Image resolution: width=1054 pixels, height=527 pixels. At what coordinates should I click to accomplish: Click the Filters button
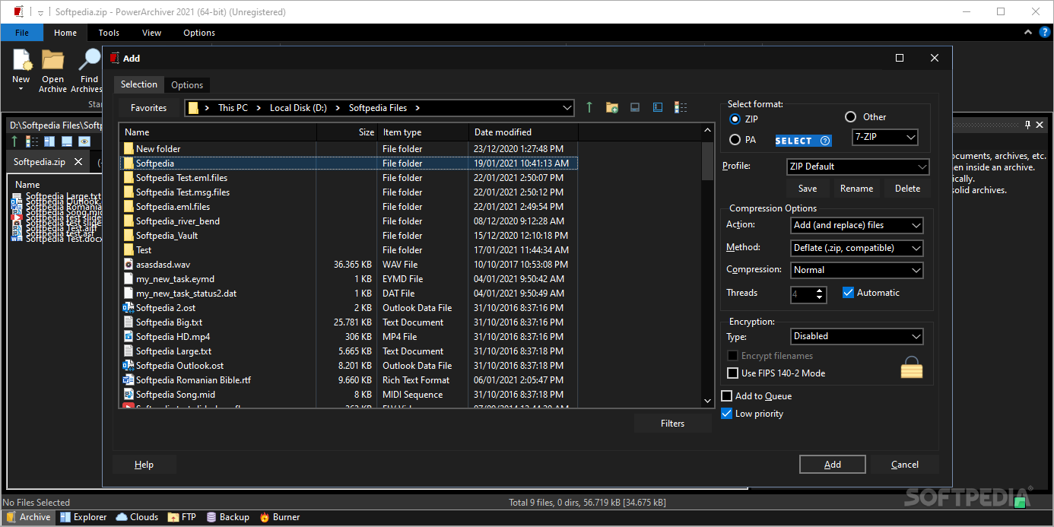(x=673, y=424)
